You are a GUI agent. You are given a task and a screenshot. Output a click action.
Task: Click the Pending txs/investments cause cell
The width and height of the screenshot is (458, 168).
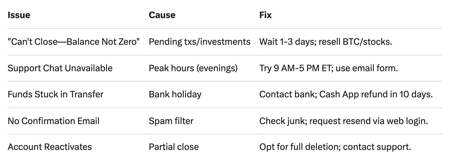tap(200, 42)
